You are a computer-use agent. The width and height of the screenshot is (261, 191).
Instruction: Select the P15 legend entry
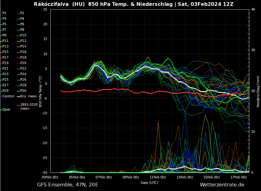click(x=5, y=52)
